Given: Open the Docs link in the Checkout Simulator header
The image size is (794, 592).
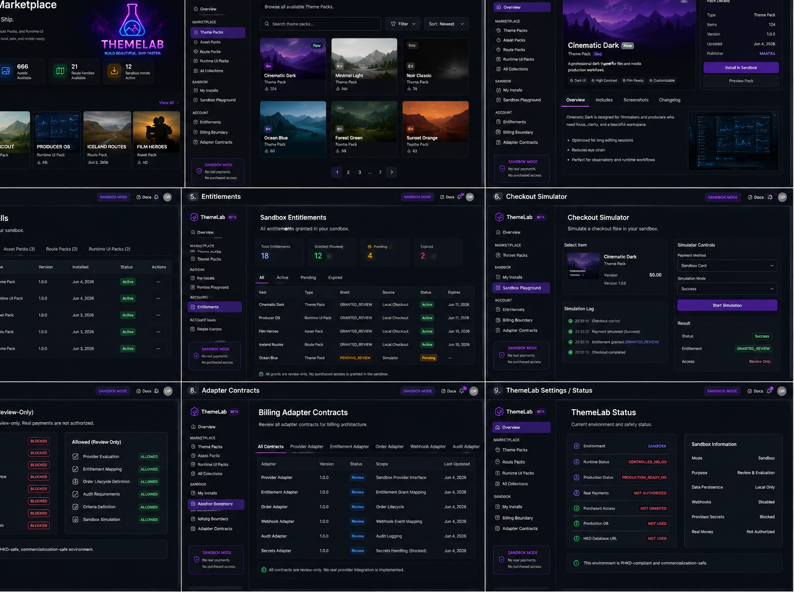Looking at the screenshot, I should pos(755,197).
